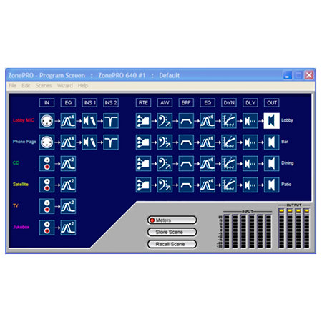Open the Satellite EQ module
Viewport: 322px width, 322px height.
[x=68, y=185]
